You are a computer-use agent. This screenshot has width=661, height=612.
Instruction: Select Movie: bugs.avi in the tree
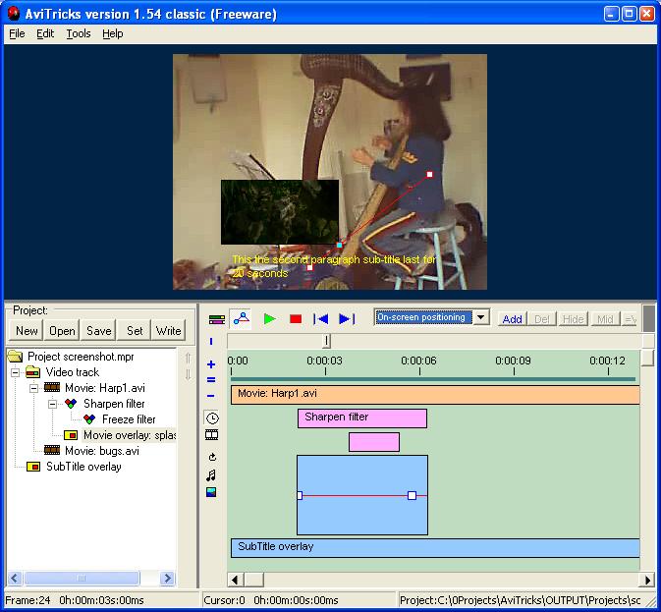pos(101,451)
